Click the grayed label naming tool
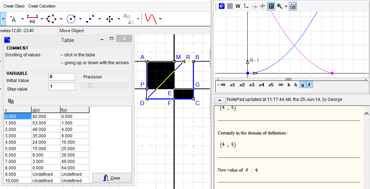 (x=128, y=19)
